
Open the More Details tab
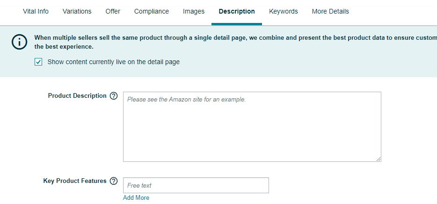coord(330,11)
